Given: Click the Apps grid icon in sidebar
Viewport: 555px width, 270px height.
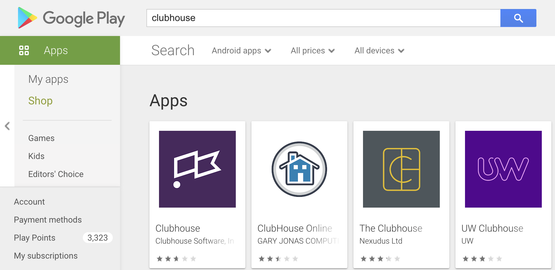Looking at the screenshot, I should tap(24, 50).
